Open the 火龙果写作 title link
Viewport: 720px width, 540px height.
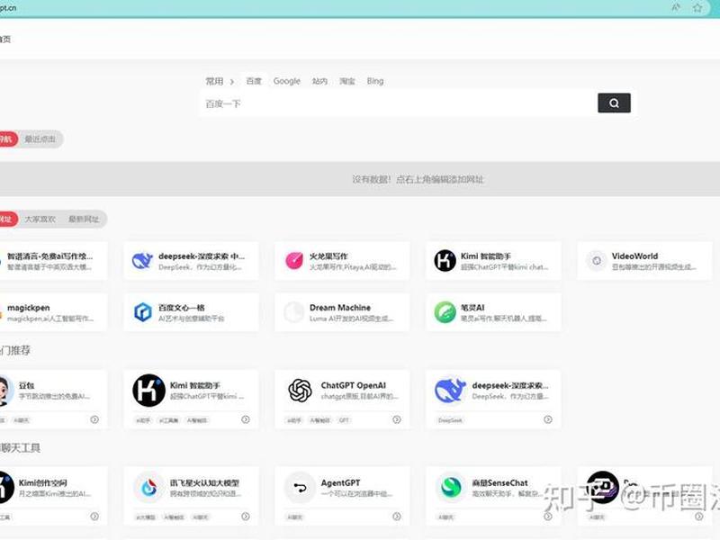point(328,256)
